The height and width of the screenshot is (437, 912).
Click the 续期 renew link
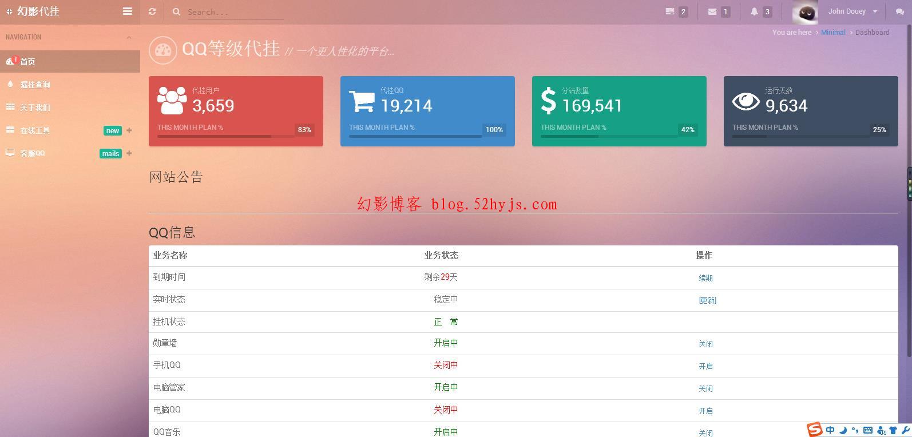tap(705, 278)
